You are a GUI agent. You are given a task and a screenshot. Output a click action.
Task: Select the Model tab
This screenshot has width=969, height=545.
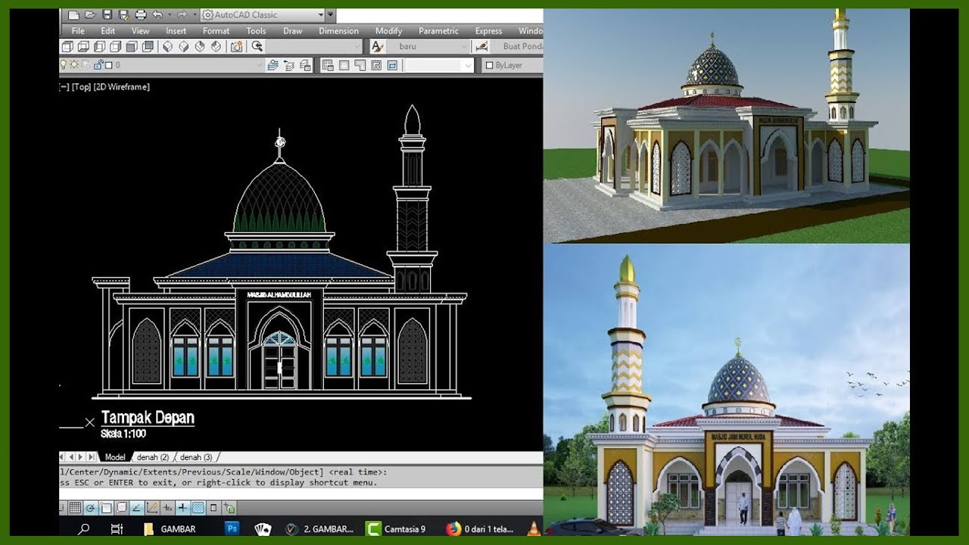115,457
